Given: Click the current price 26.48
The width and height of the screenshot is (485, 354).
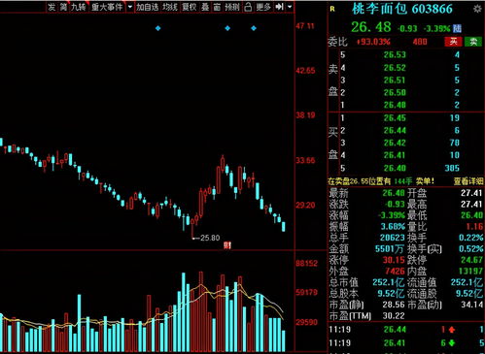Looking at the screenshot, I should pyautogui.click(x=371, y=27).
